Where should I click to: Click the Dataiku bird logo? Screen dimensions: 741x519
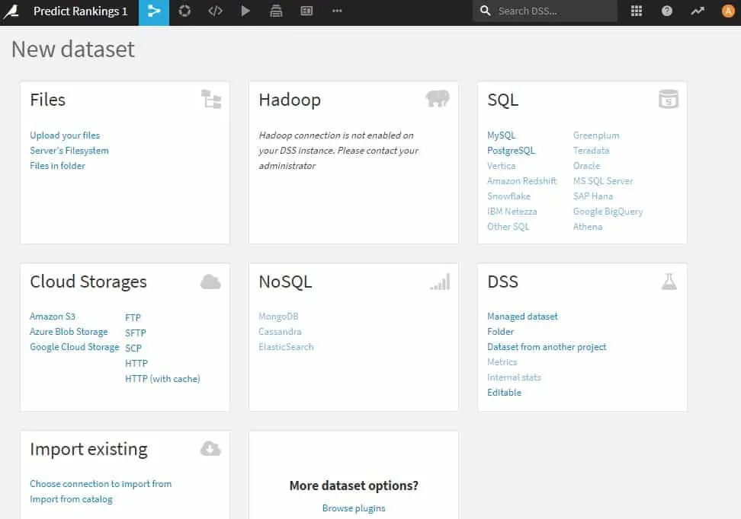coord(11,11)
